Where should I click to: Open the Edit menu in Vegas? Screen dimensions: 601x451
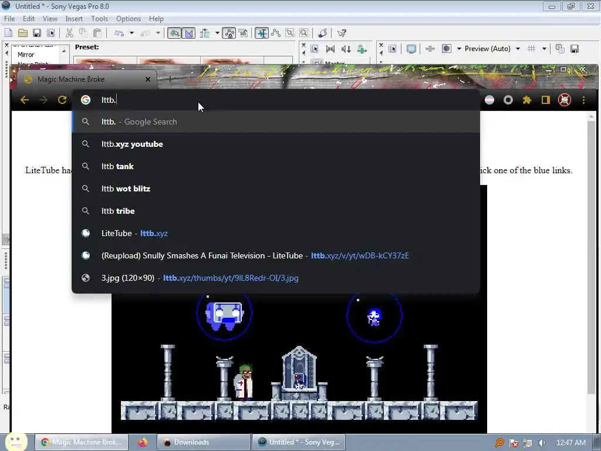tap(29, 18)
